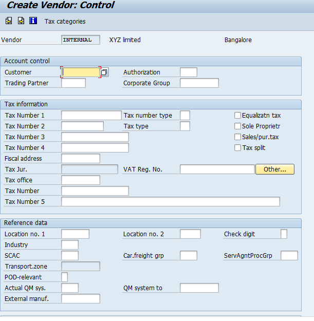
Task: Focus the Tax office field
Action: [81, 180]
